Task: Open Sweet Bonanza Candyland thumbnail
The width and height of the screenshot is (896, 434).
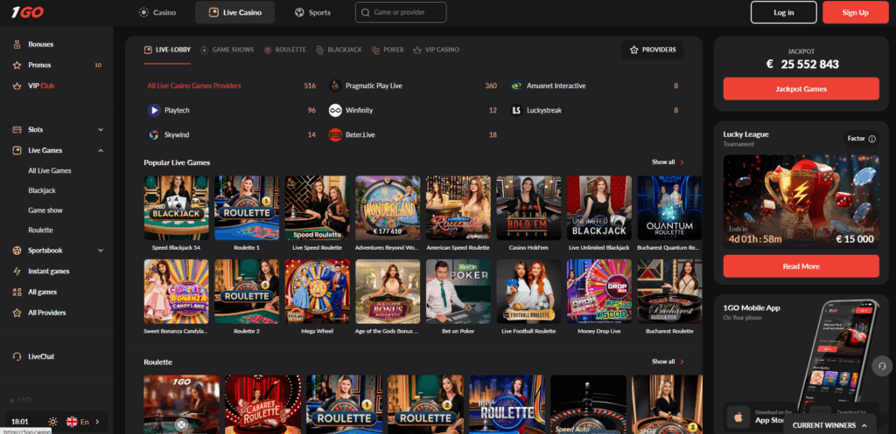Action: (176, 292)
